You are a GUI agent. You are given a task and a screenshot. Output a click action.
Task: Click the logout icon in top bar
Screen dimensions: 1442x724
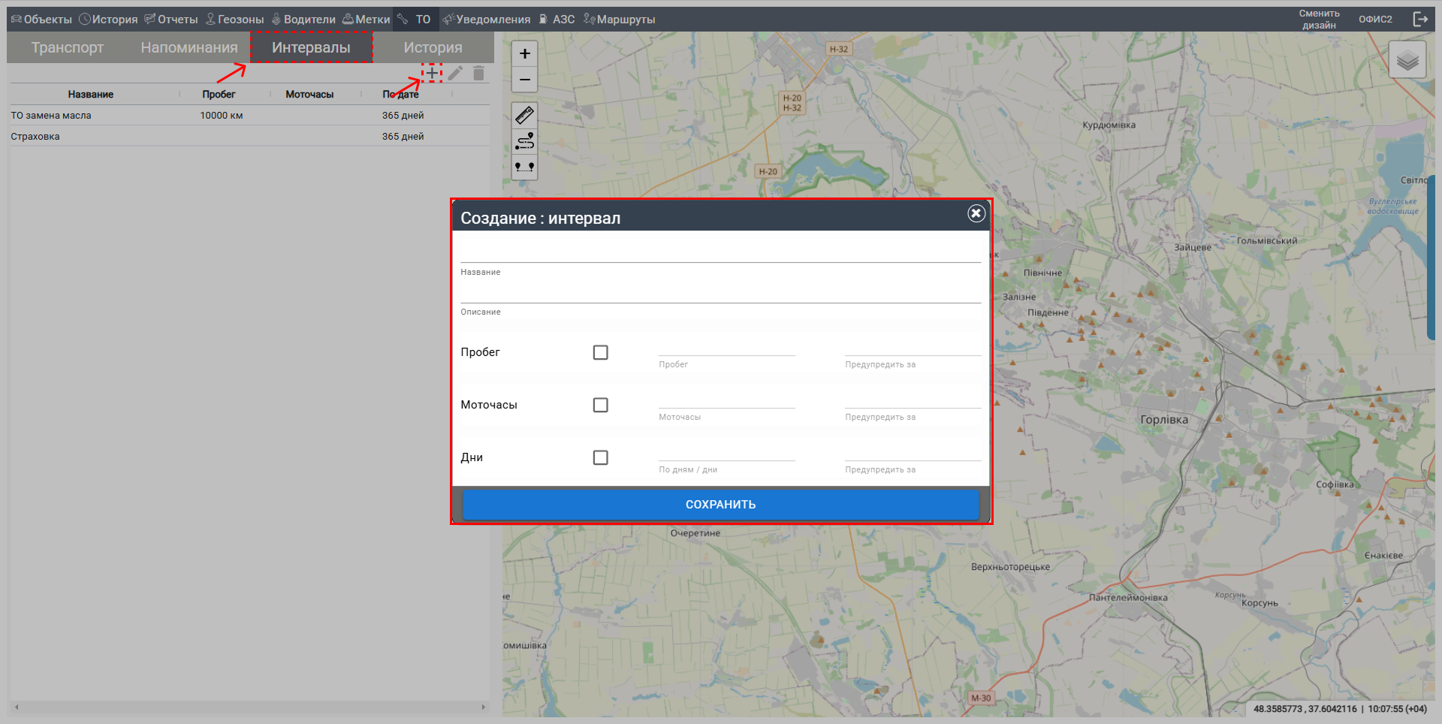click(1419, 20)
